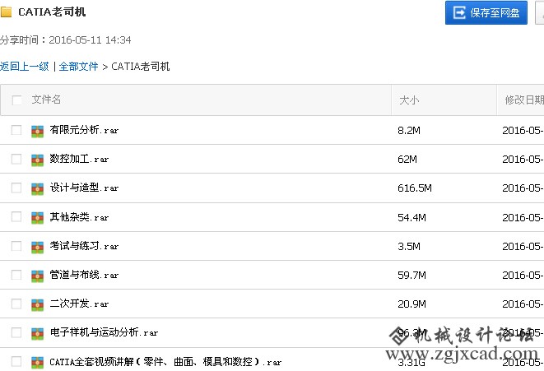Click the archive icon of 二次开发.rar
Screen dimensions: 544x371
38,305
